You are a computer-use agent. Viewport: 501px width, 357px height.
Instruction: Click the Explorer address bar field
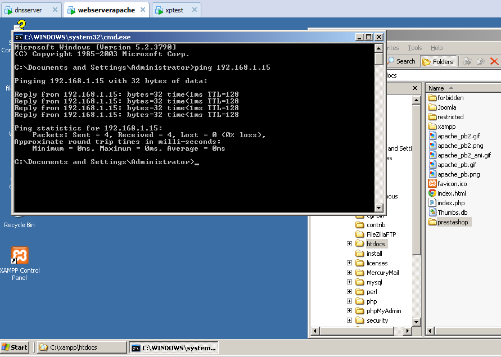point(444,75)
